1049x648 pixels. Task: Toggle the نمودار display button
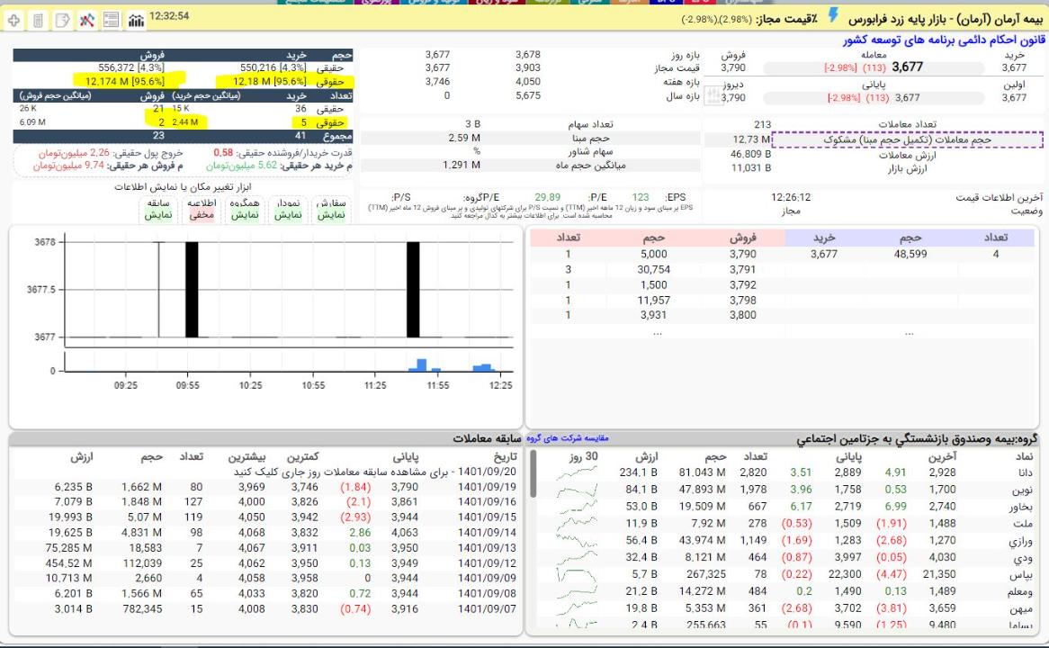[x=288, y=210]
